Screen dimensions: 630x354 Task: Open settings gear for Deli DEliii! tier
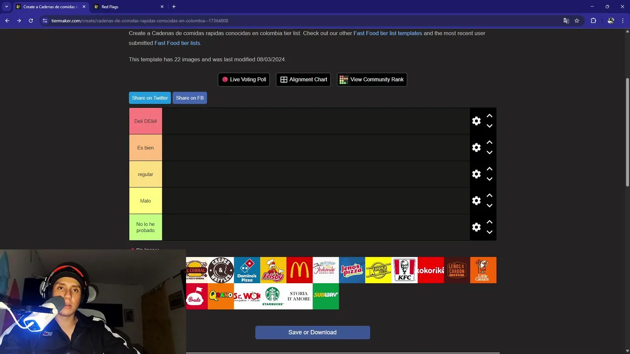point(476,121)
